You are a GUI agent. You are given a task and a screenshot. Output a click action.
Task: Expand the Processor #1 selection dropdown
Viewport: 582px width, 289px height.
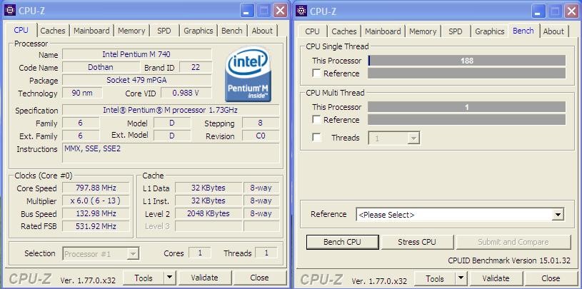click(x=133, y=254)
